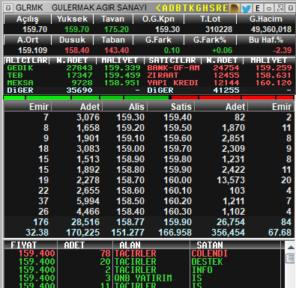Click the yellow 'T' letter in title bar

(184, 8)
